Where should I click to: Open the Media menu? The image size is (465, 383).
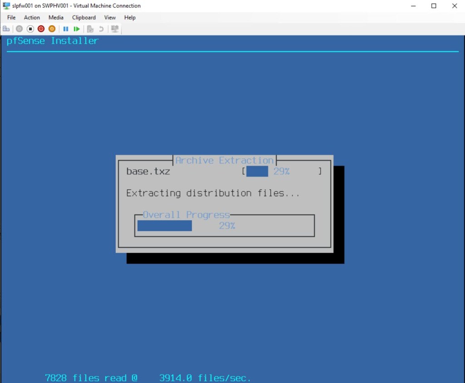[x=56, y=17]
